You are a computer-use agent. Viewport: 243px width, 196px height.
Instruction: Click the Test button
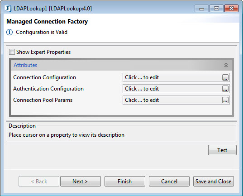click(222, 150)
